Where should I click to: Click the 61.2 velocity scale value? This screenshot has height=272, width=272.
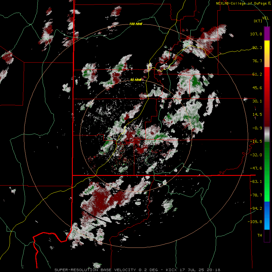point(257,74)
